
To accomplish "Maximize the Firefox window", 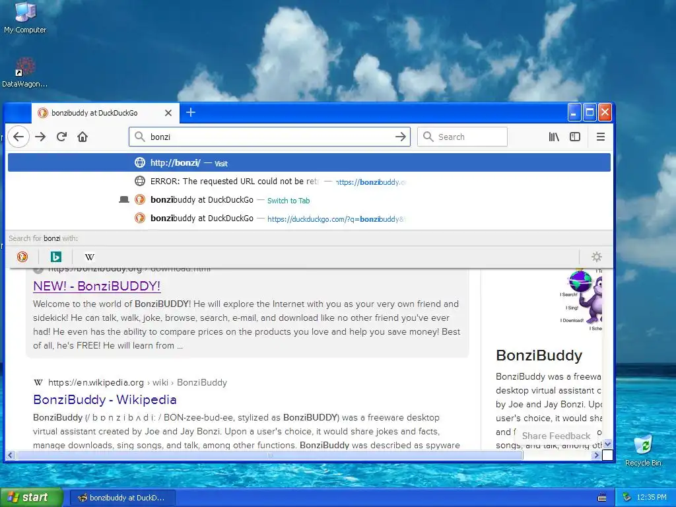I will (590, 112).
